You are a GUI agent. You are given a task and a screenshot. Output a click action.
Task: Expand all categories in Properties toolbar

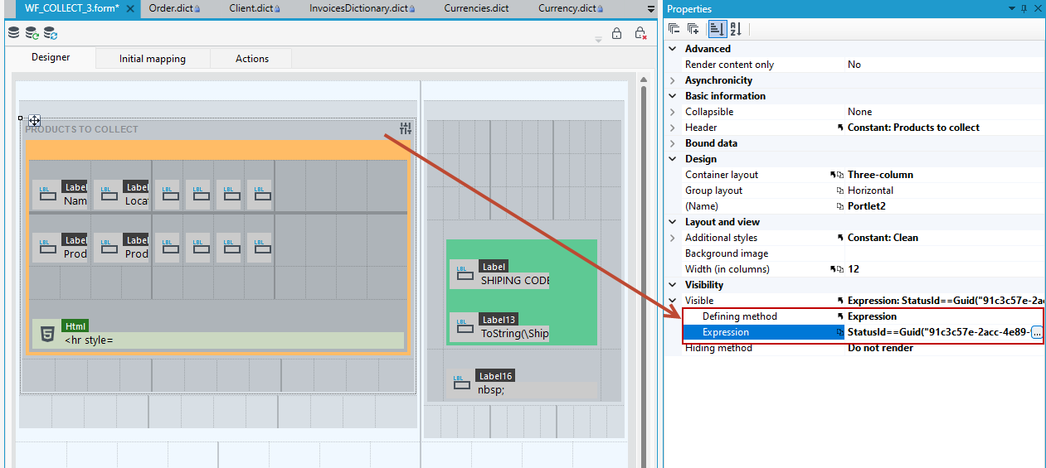(x=693, y=29)
